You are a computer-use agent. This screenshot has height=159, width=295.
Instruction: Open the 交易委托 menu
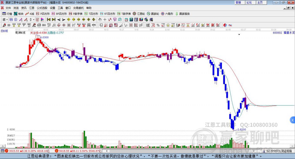pos(78,8)
